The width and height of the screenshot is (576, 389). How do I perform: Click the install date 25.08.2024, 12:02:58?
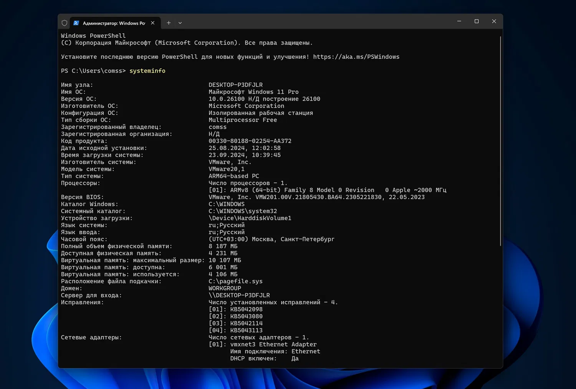[245, 148]
